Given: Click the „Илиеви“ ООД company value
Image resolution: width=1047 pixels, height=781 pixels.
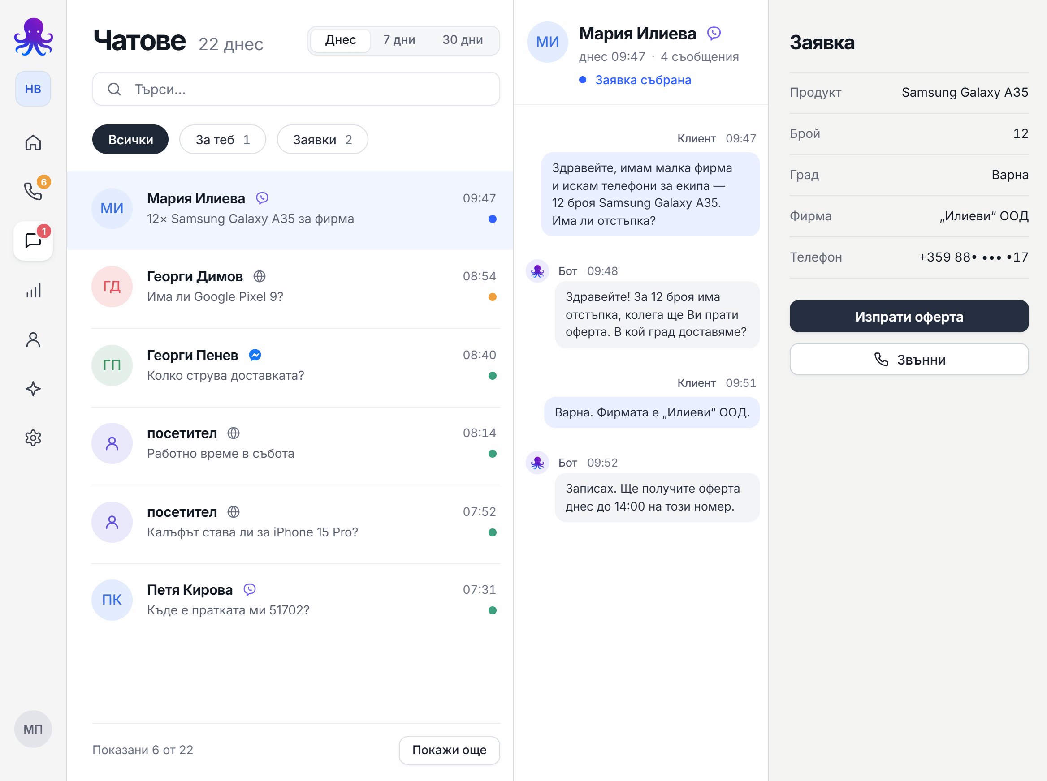Looking at the screenshot, I should (984, 216).
